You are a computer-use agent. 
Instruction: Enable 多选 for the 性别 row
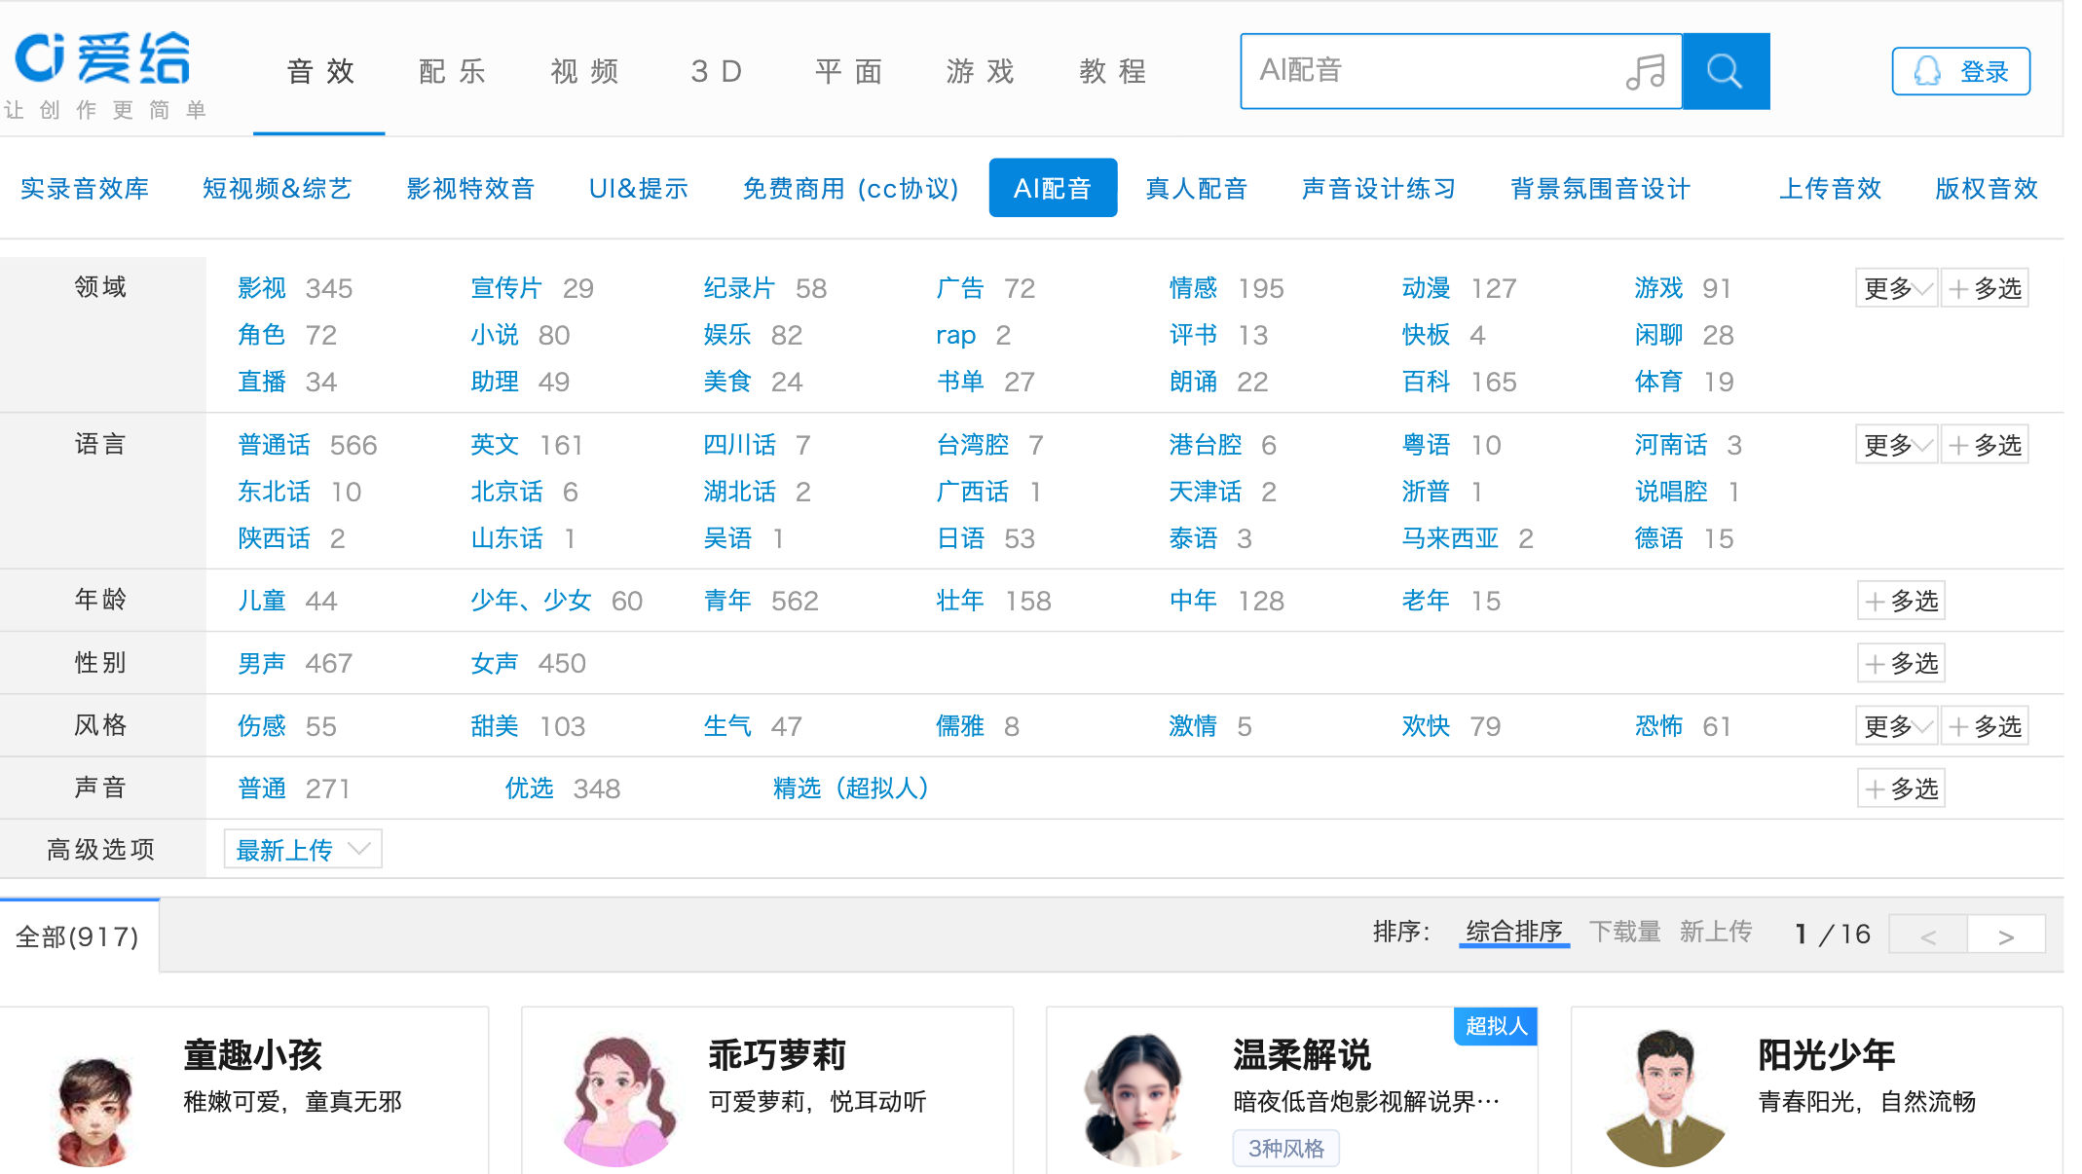(x=1901, y=663)
